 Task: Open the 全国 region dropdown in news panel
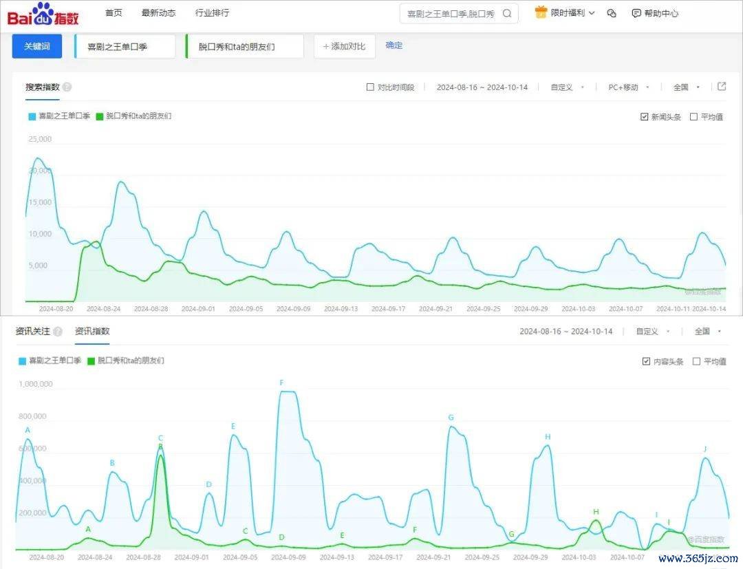coord(707,332)
